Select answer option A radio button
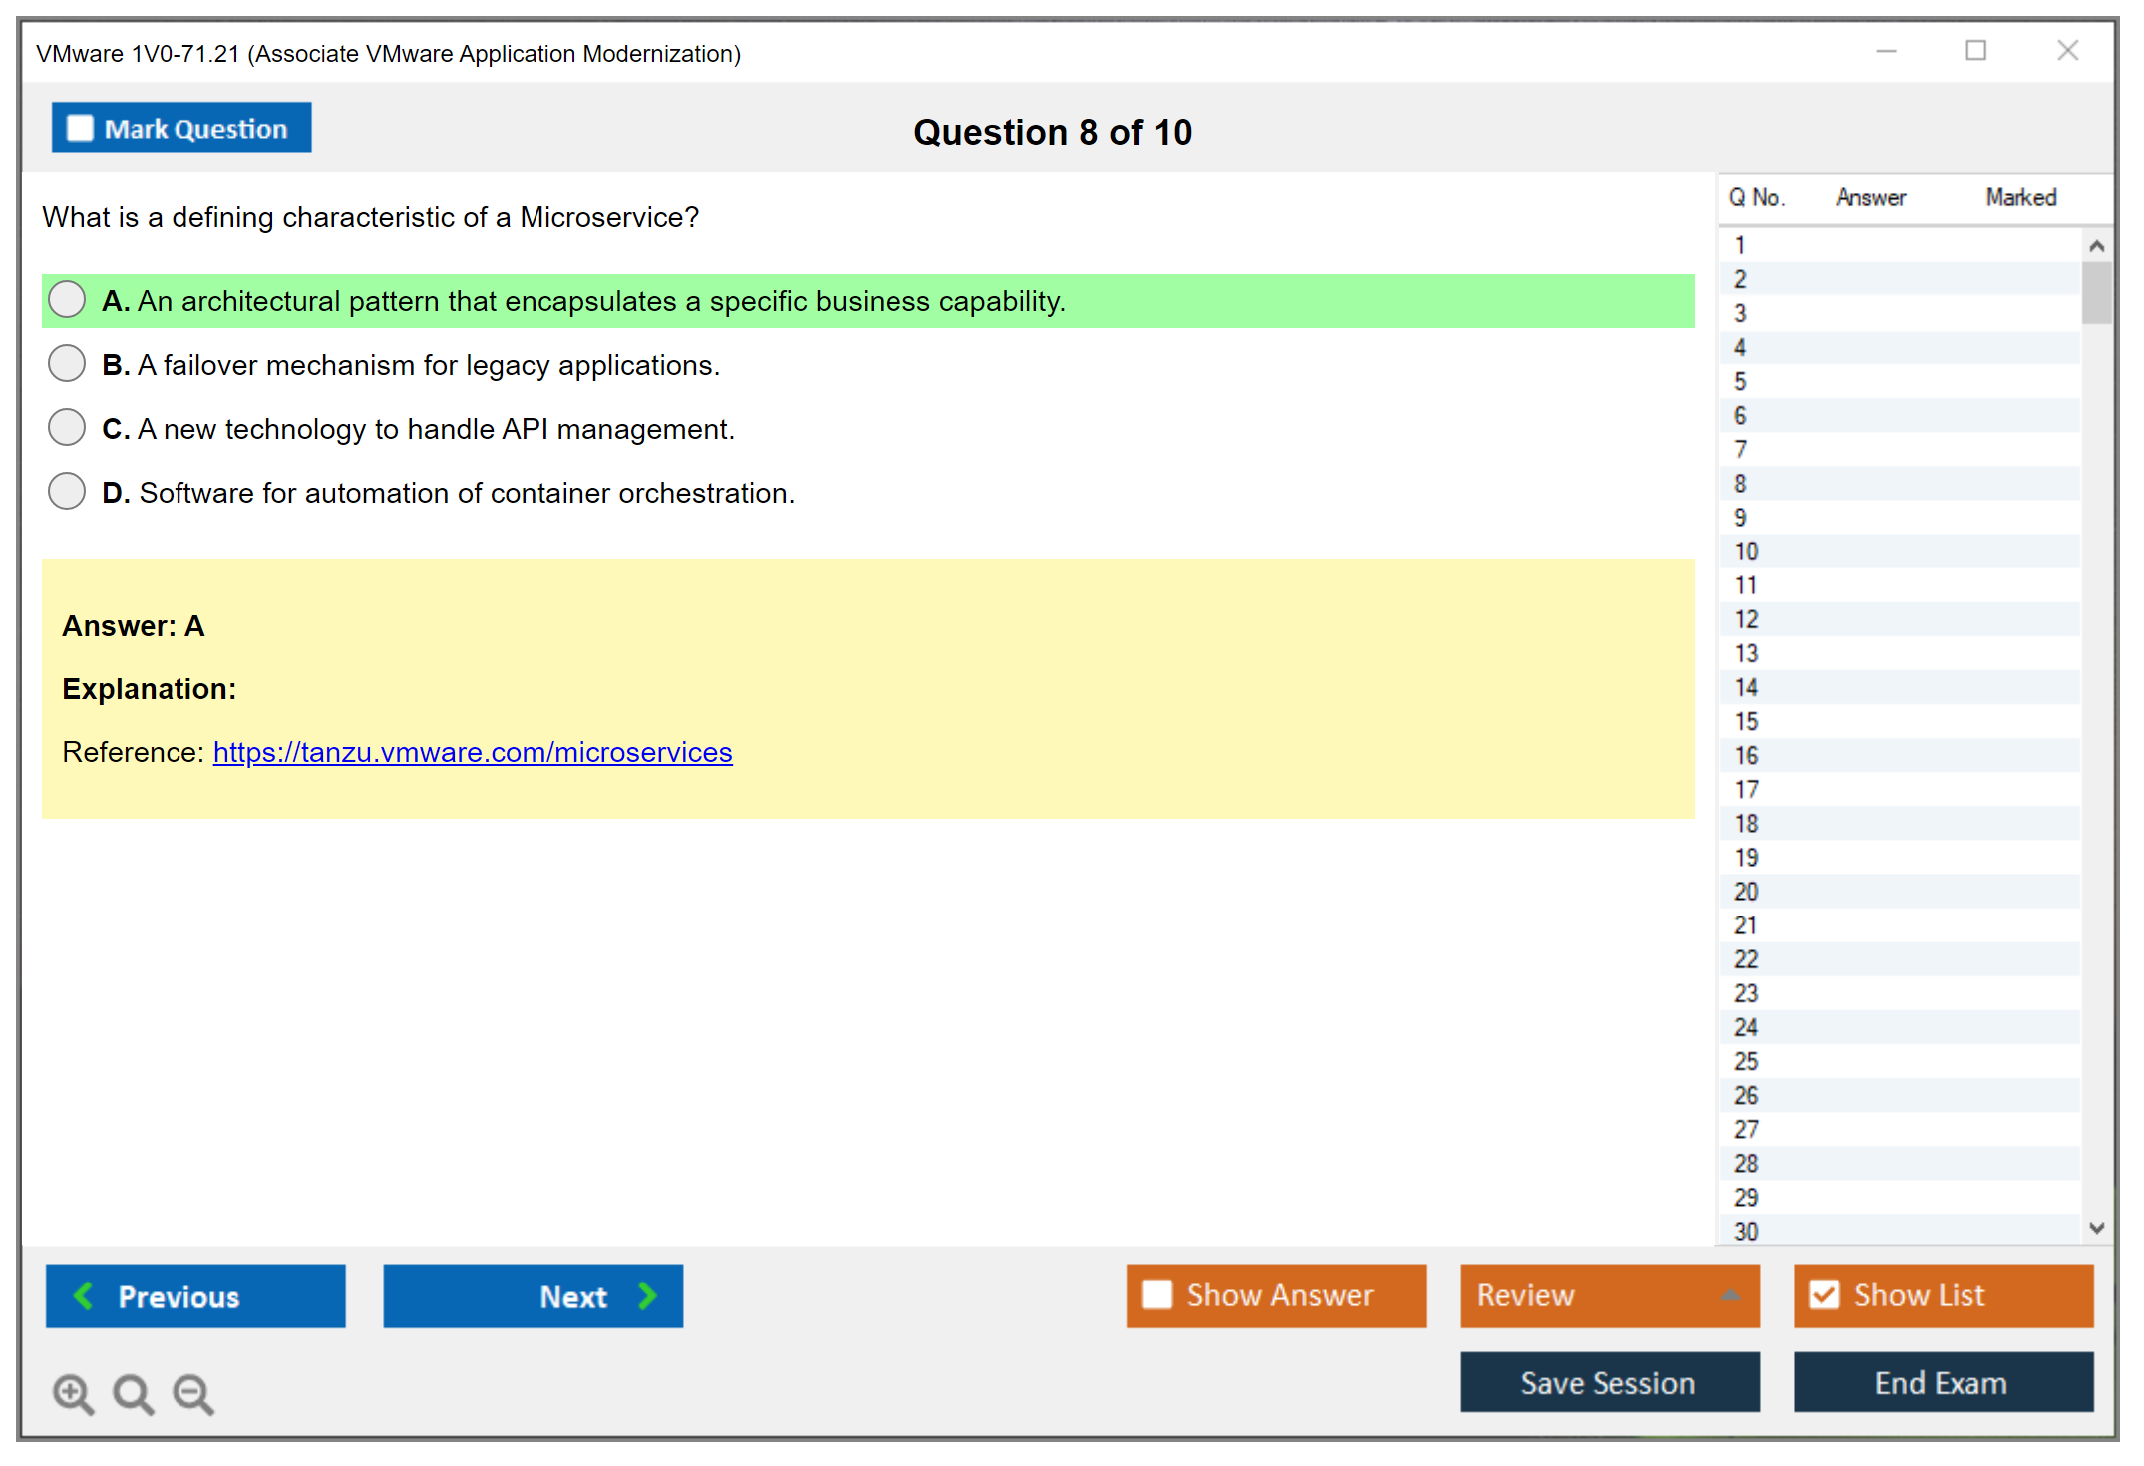Viewport: 2144px width, 1466px height. coord(67,300)
